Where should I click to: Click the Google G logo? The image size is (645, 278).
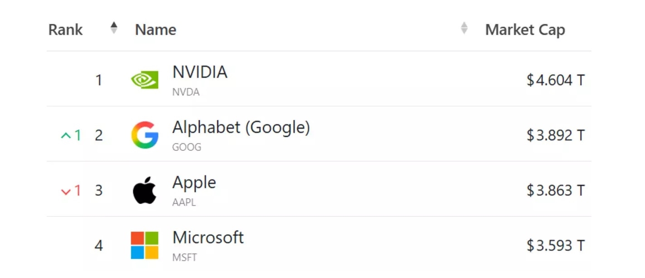pyautogui.click(x=145, y=135)
